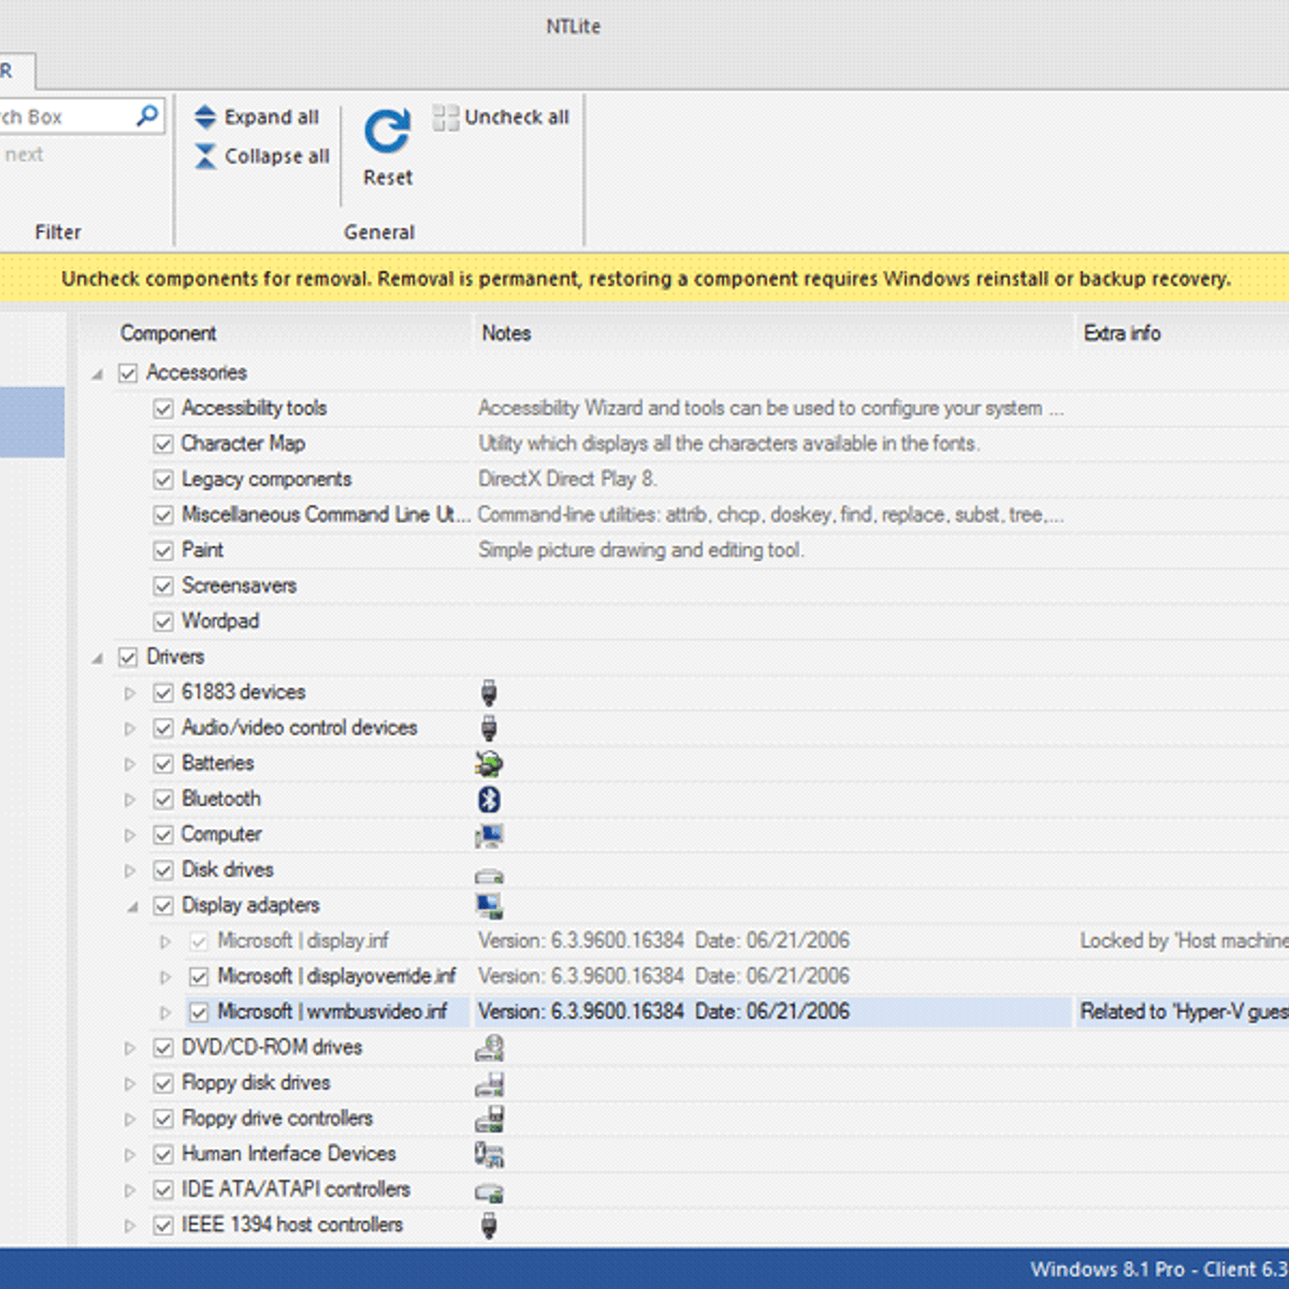Click Uncheck all button

click(501, 118)
